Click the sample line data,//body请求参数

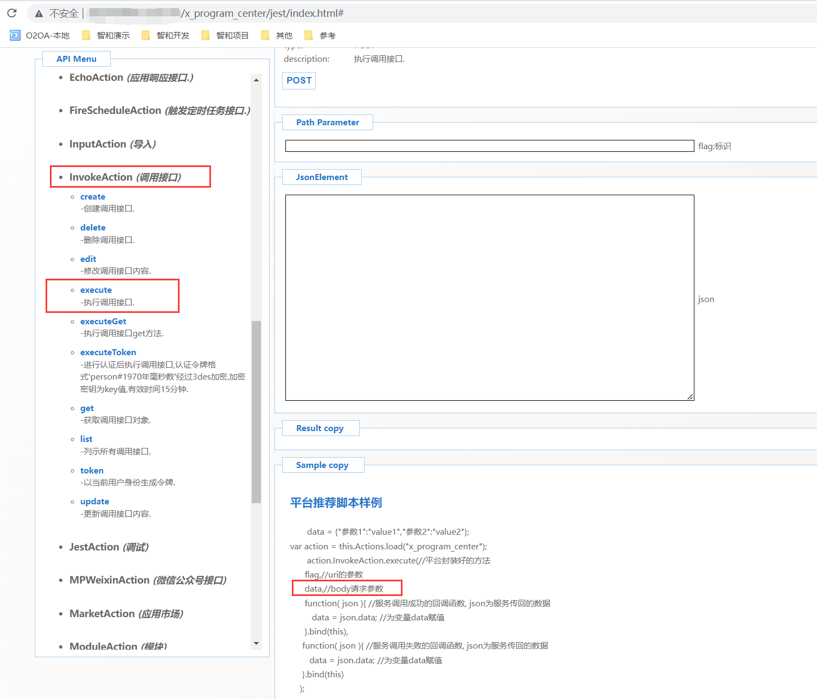tap(344, 589)
